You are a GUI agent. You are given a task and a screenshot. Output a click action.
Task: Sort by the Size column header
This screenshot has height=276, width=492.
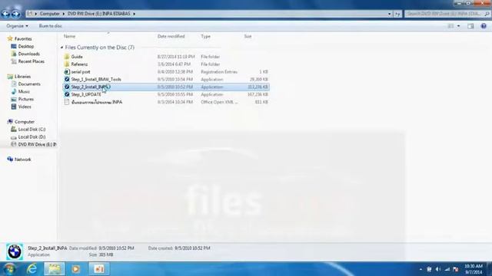tap(248, 36)
